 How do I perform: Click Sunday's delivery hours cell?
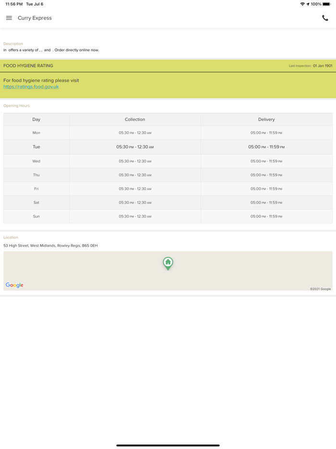266,216
